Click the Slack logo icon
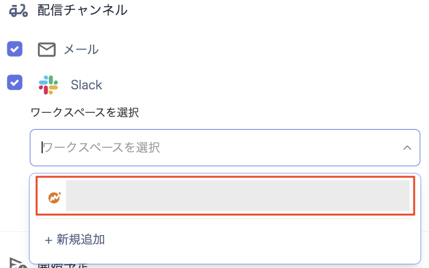Image resolution: width=429 pixels, height=268 pixels. 48,84
